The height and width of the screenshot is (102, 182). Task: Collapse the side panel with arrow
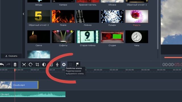point(24,14)
